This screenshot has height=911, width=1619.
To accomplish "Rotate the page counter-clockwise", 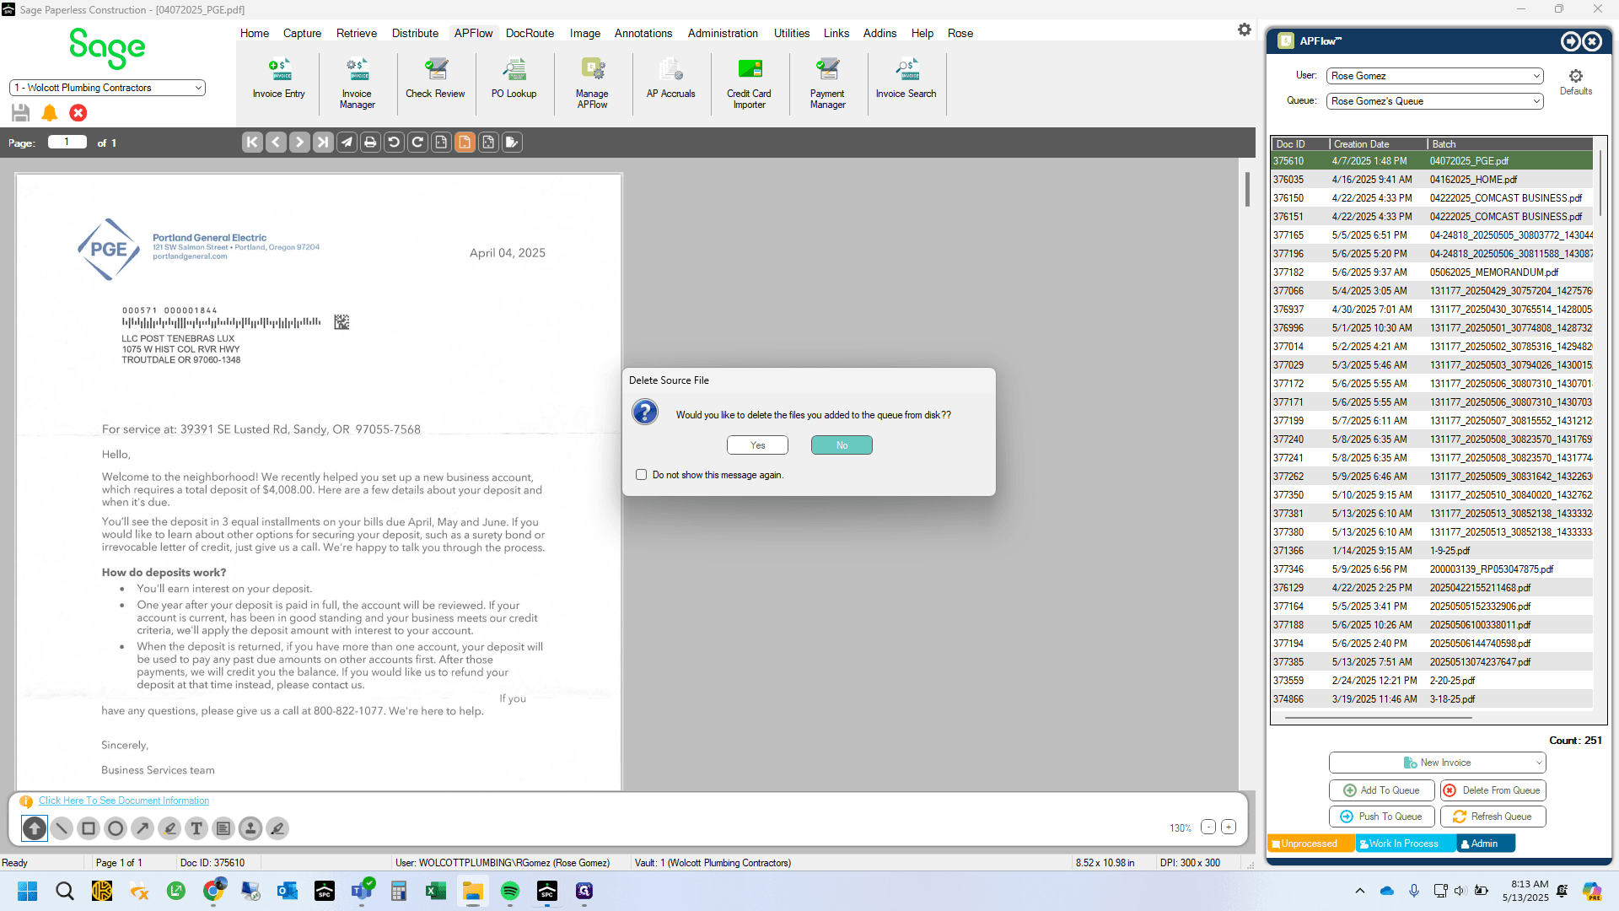I will tap(394, 143).
